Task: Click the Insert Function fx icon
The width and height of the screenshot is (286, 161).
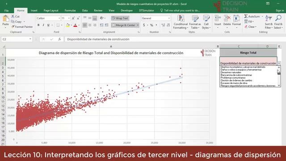Action: pyautogui.click(x=59, y=39)
